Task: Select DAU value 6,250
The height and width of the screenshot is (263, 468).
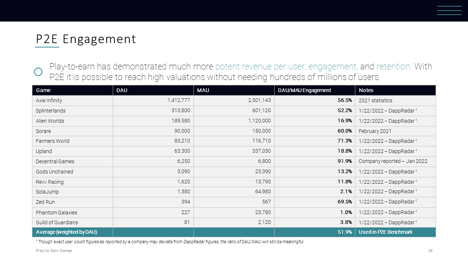Action: 184,161
